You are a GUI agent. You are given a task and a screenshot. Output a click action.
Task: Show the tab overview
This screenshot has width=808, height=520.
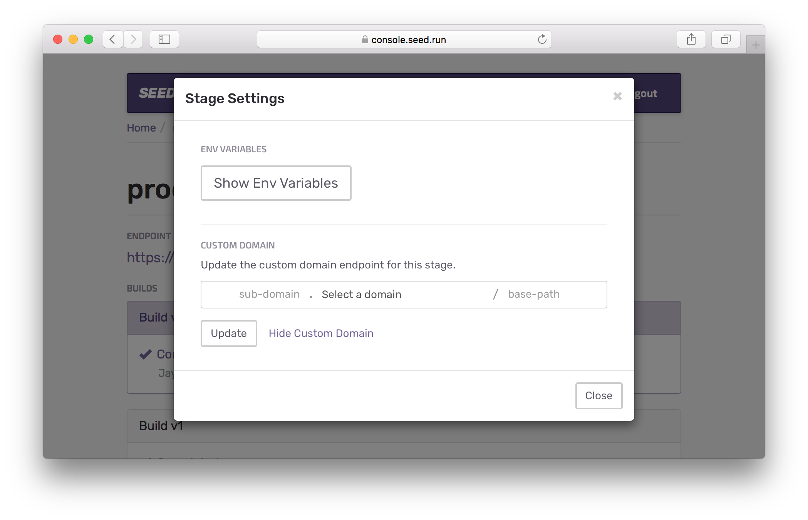[x=726, y=39]
